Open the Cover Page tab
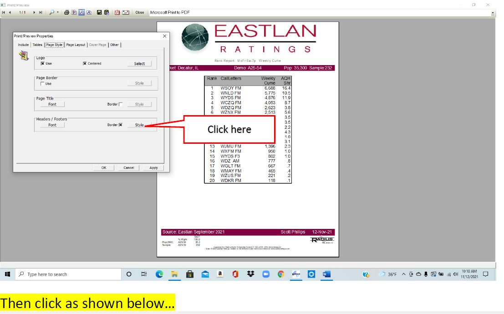This screenshot has height=314, width=504. [97, 45]
